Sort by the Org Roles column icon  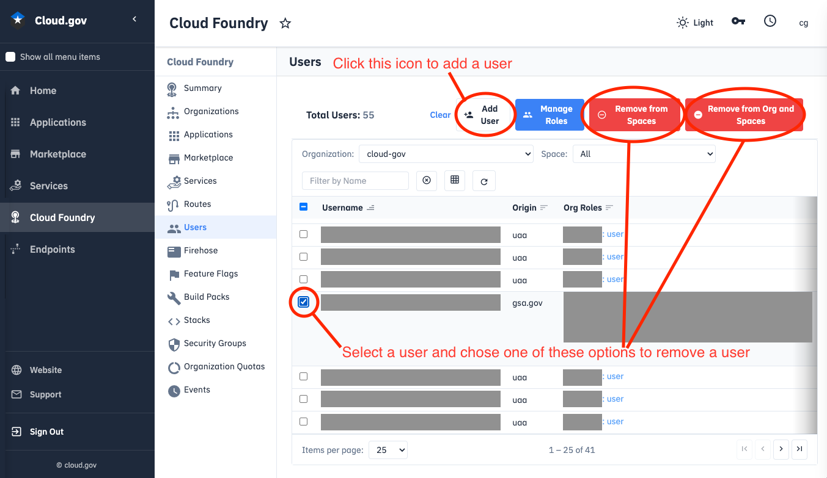tap(609, 208)
